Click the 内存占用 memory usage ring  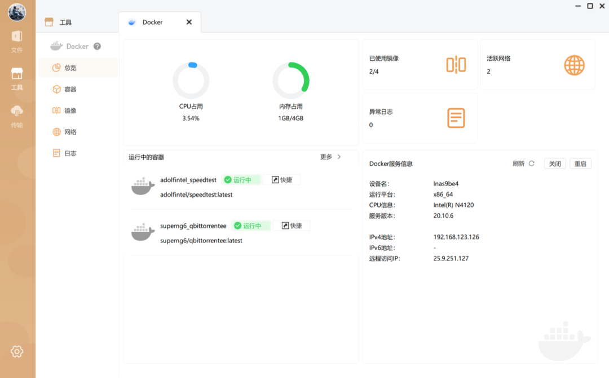pyautogui.click(x=291, y=80)
